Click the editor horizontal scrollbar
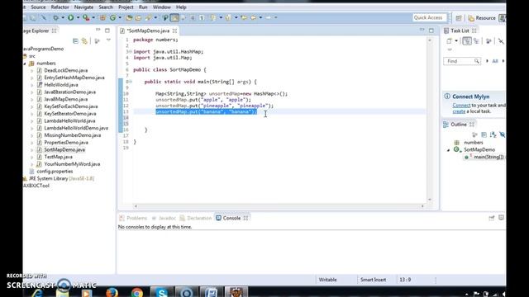The width and height of the screenshot is (529, 297). tap(279, 206)
